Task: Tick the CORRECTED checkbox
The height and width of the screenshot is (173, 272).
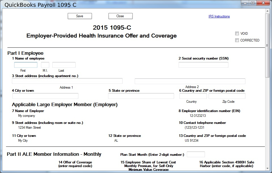Action: pyautogui.click(x=237, y=40)
